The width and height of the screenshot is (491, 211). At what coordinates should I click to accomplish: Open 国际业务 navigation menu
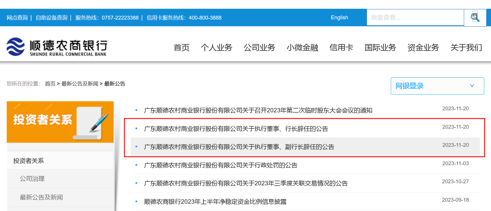pyautogui.click(x=380, y=47)
